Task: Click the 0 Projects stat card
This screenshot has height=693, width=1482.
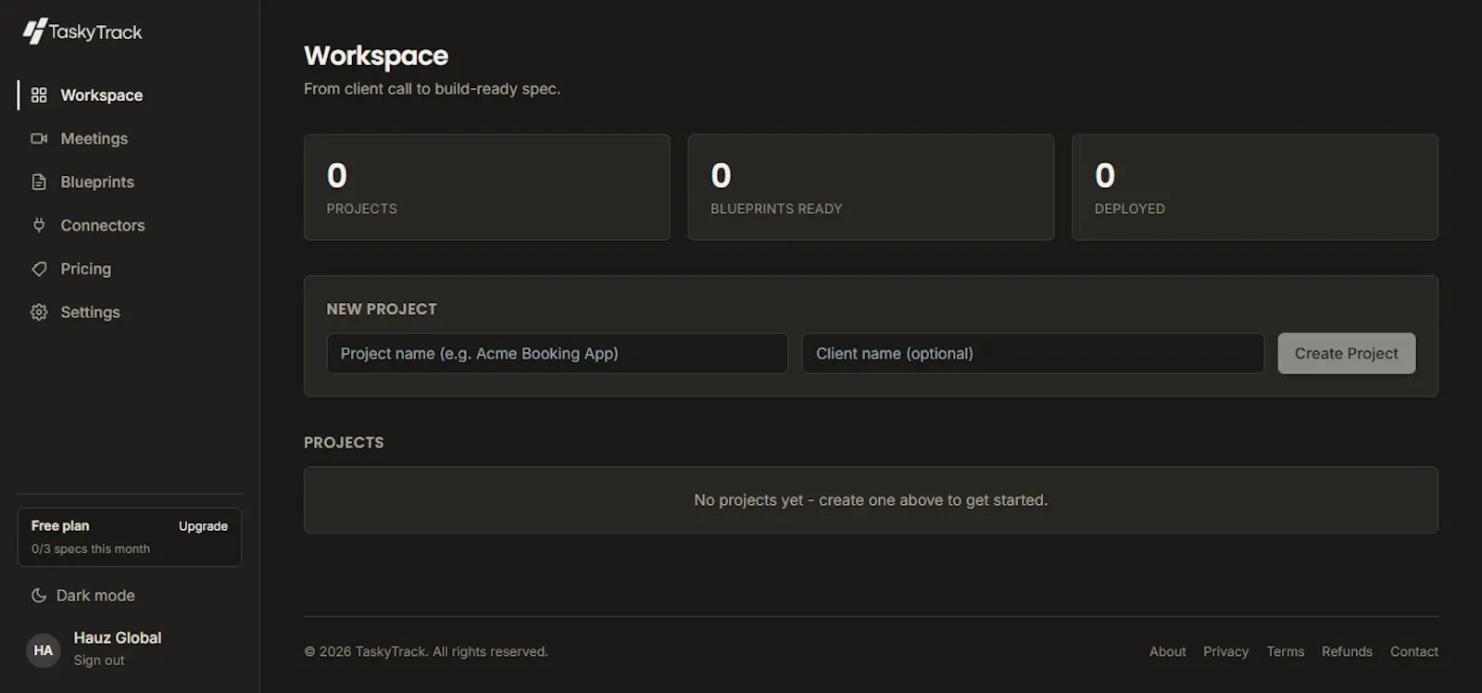Action: (487, 187)
